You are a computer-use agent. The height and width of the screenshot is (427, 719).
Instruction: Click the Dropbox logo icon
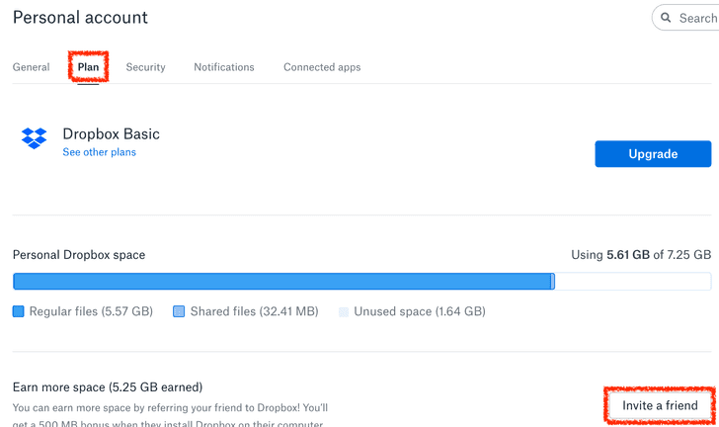tap(35, 138)
